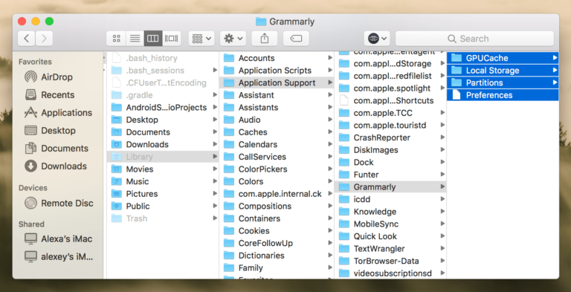The image size is (571, 292).
Task: Switch to cover flow view
Action: pyautogui.click(x=172, y=39)
